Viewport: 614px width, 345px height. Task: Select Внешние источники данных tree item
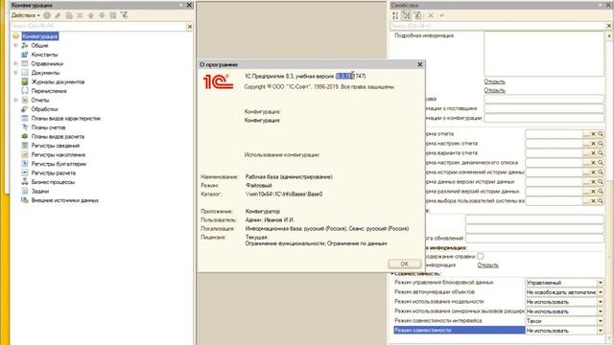65,200
